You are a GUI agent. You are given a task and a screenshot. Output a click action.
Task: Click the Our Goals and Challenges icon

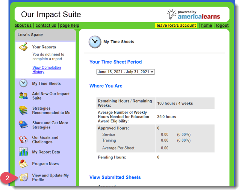tap(23, 140)
